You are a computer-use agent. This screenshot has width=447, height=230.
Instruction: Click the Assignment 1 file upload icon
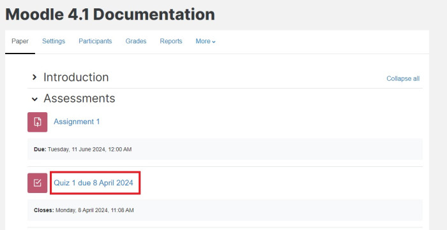coord(37,122)
